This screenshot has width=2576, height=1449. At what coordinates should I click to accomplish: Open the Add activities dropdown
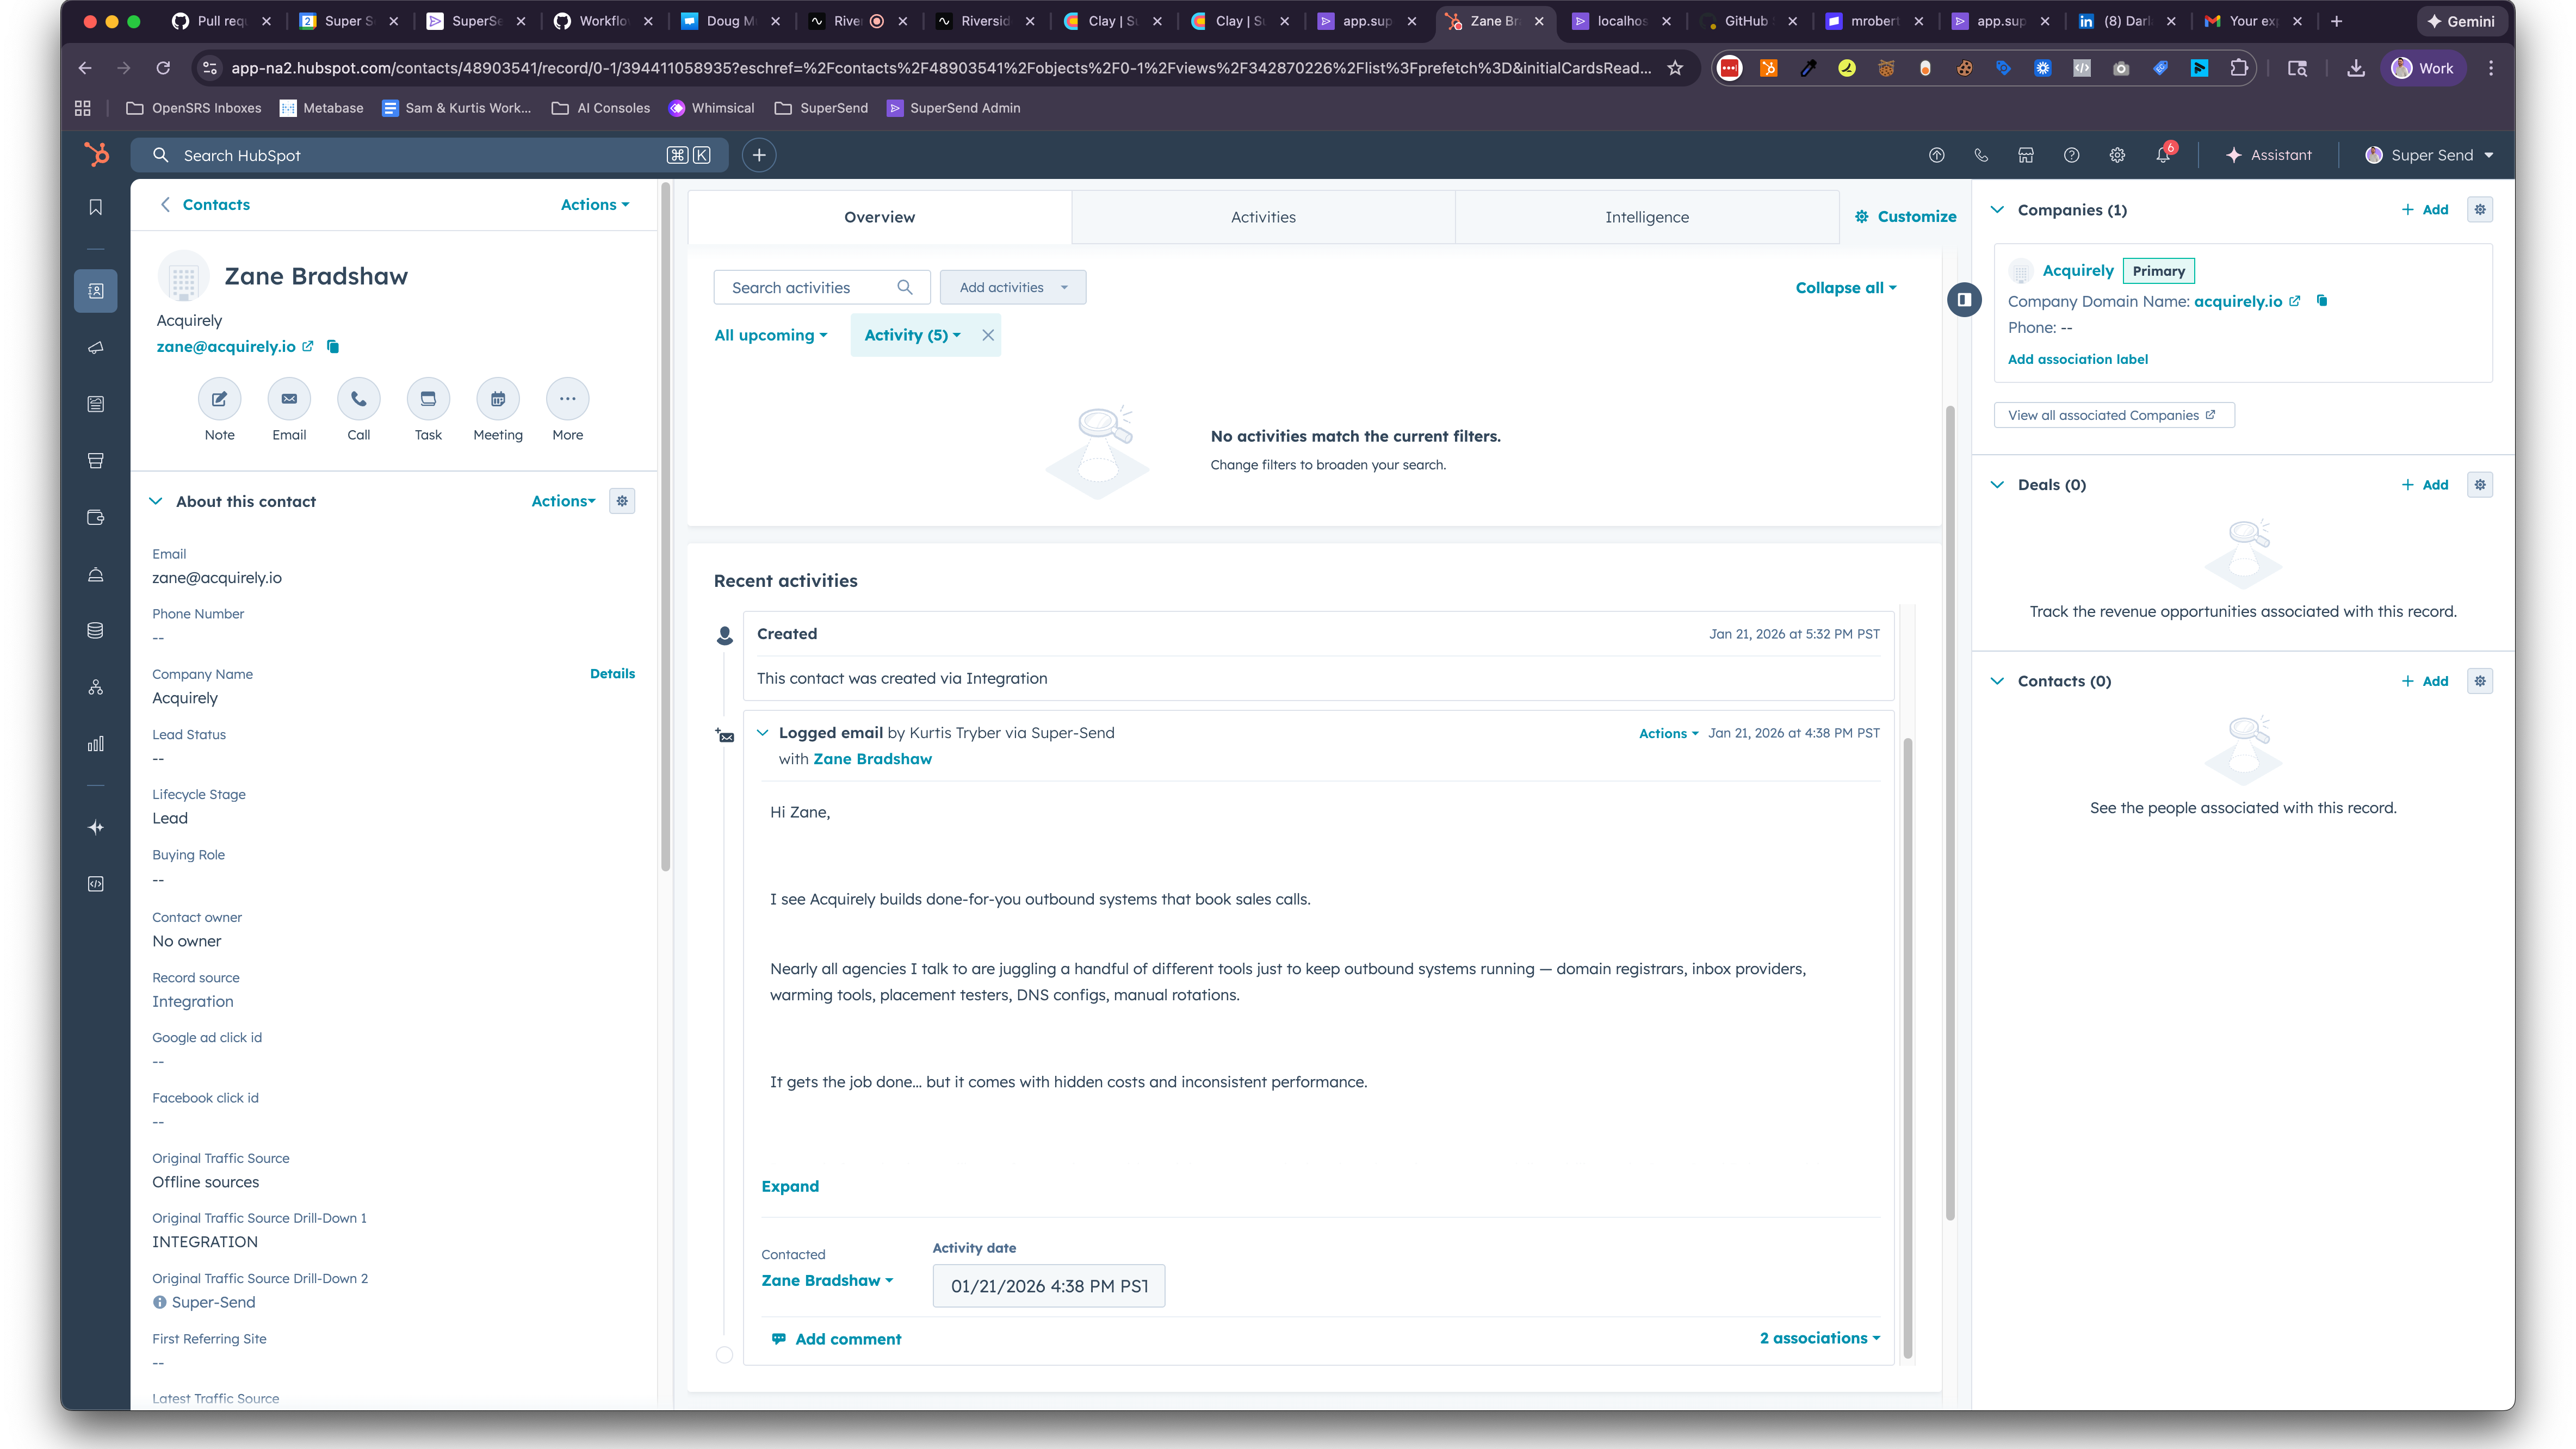click(x=1012, y=287)
